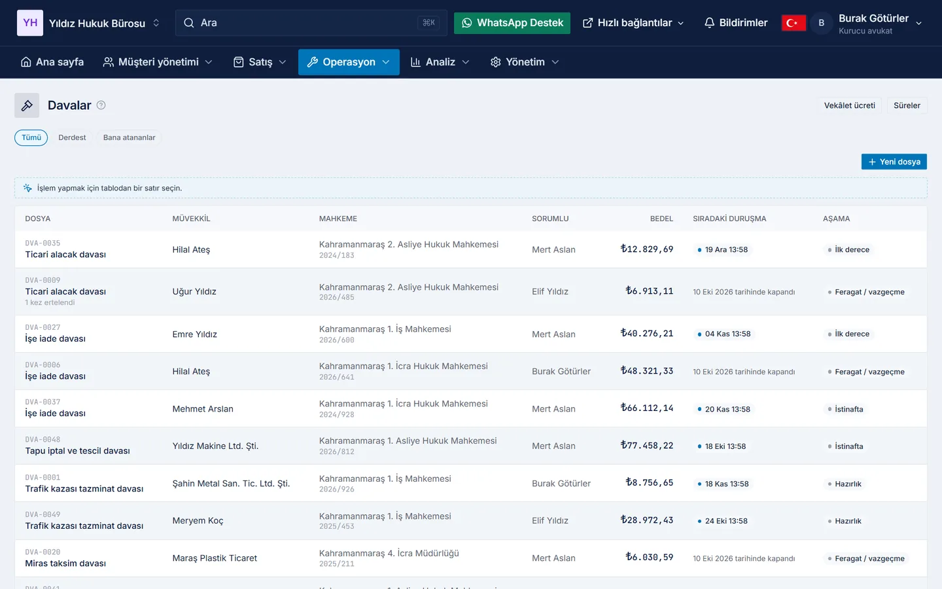Click the 24 Eki 13:58 hearing badge
Image resolution: width=942 pixels, height=589 pixels.
click(x=722, y=521)
